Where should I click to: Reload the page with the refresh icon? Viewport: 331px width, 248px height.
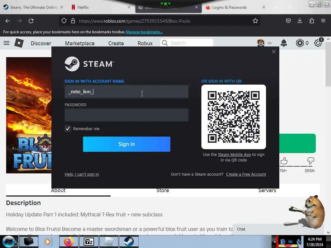tap(31, 21)
